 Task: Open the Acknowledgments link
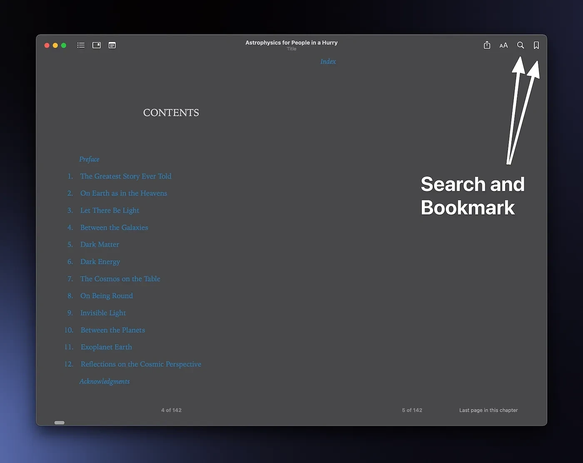coord(105,381)
